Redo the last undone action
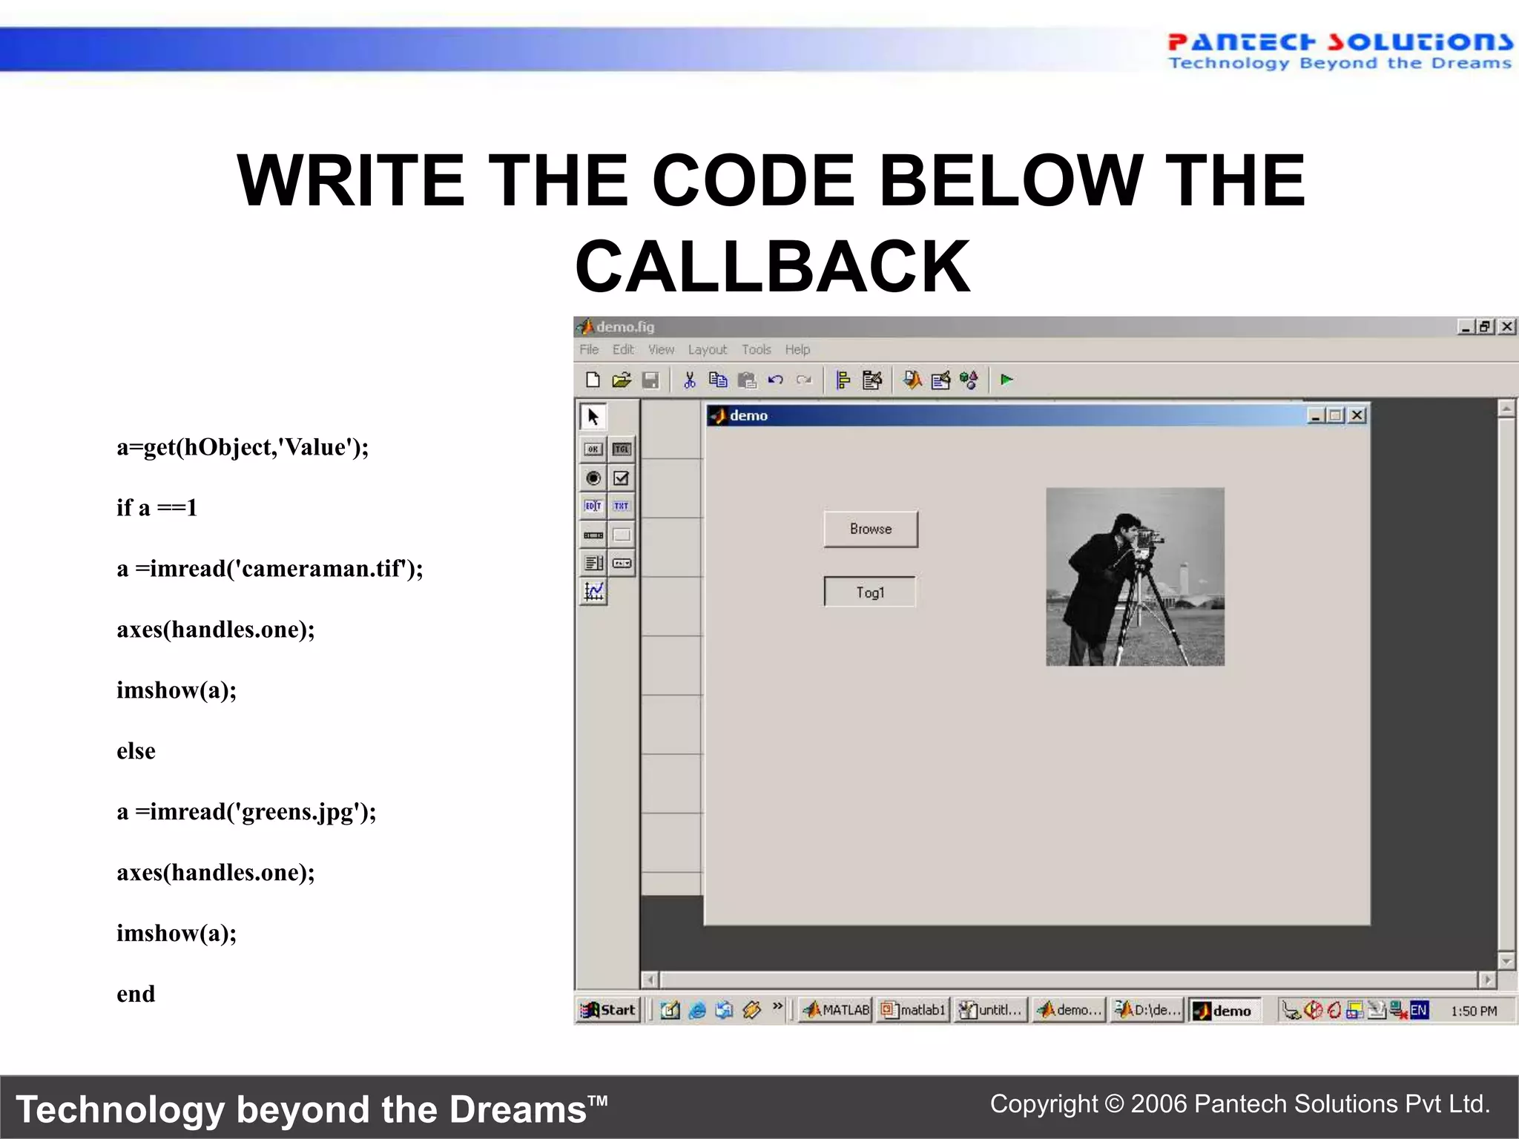Screen dimensions: 1519x1139 (804, 380)
